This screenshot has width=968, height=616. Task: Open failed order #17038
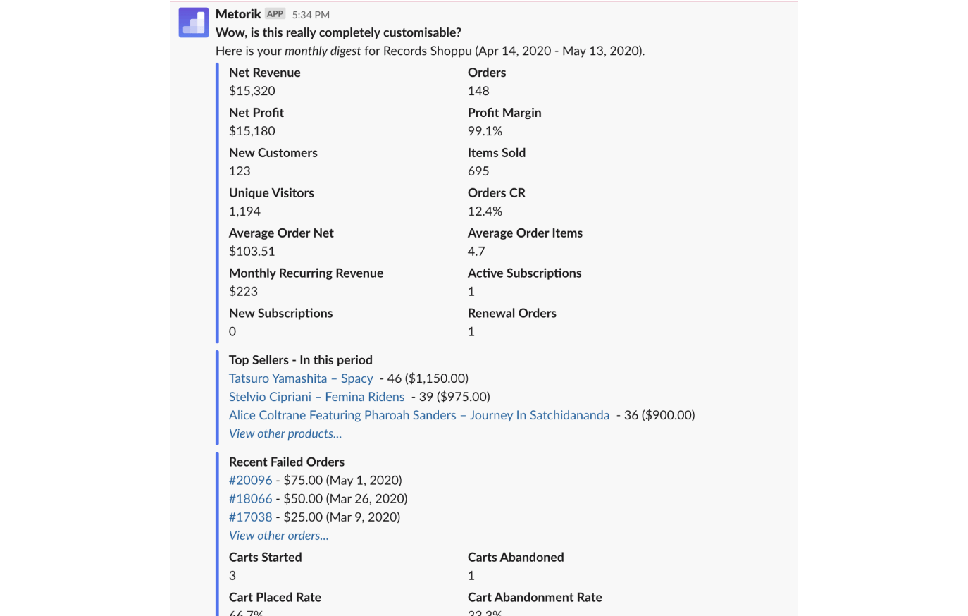pyautogui.click(x=250, y=517)
